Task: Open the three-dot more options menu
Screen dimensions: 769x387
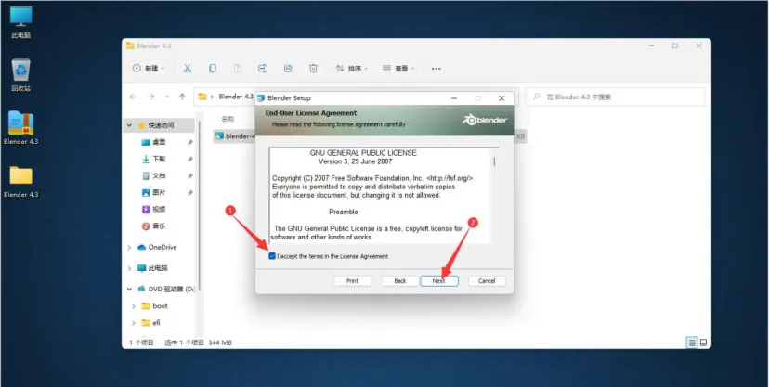Action: click(436, 69)
